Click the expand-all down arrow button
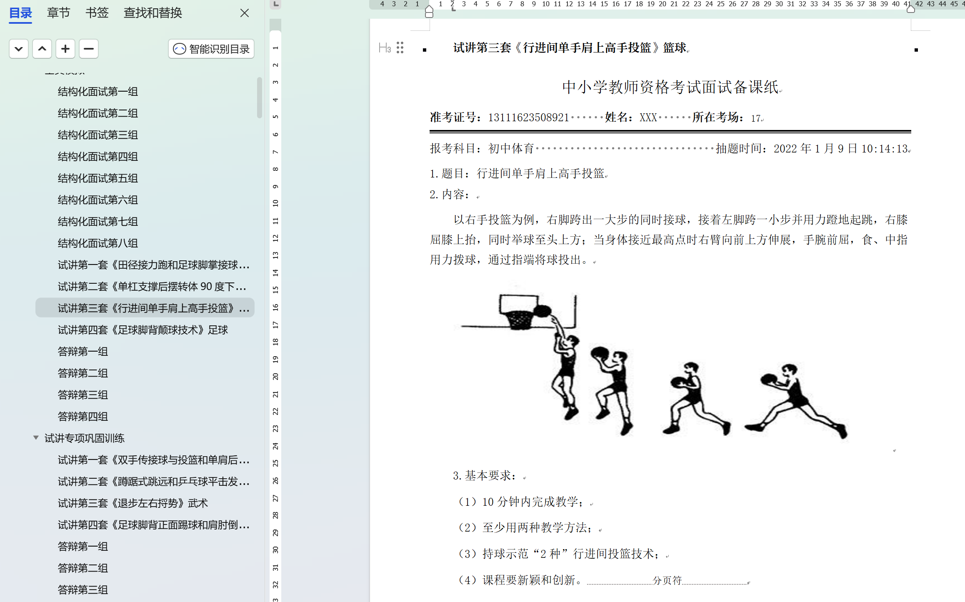 point(19,49)
